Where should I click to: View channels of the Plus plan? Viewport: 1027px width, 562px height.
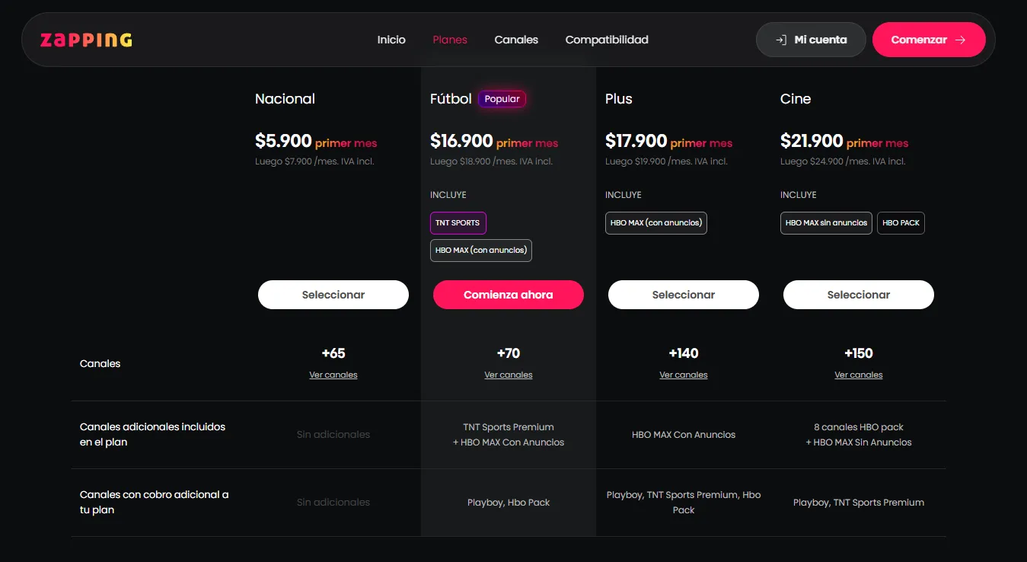(x=684, y=375)
